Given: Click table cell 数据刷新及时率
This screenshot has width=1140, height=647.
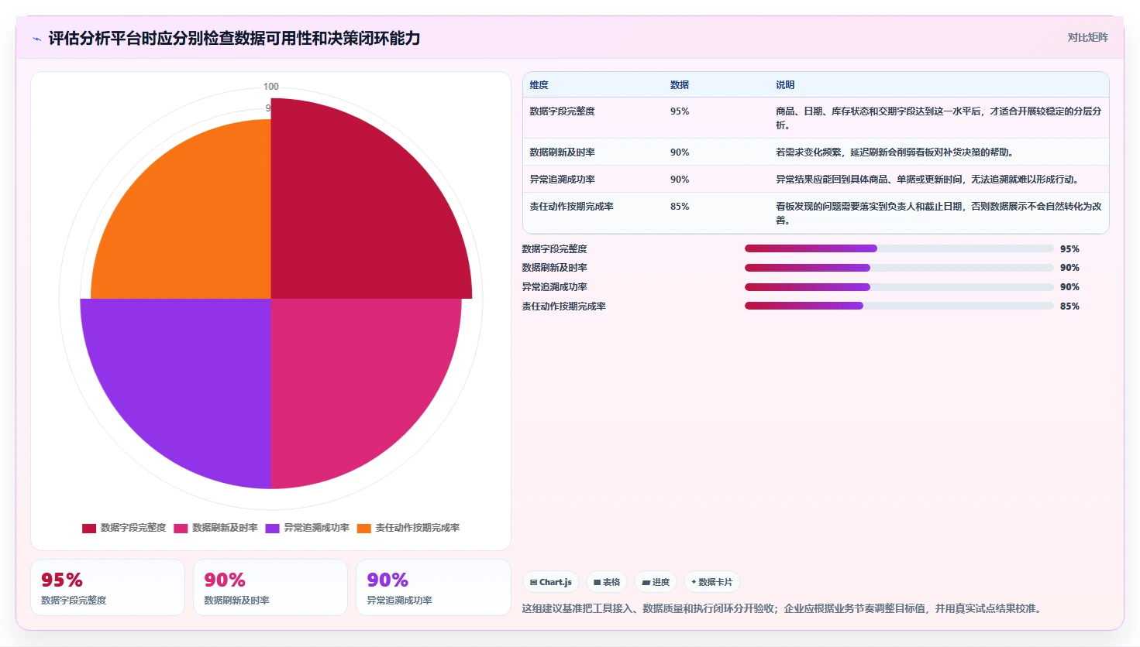Looking at the screenshot, I should tap(563, 152).
